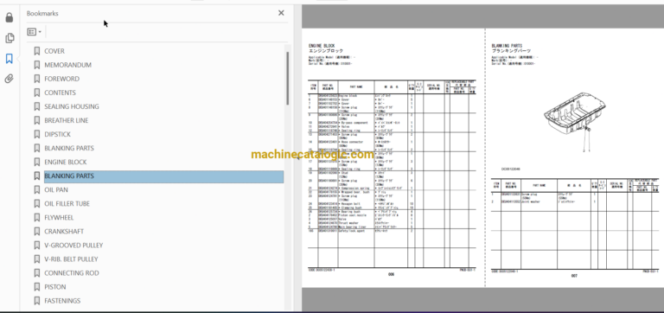Image resolution: width=664 pixels, height=313 pixels.
Task: Click the bookmark icon beside MEMORANDUM
Action: (37, 65)
